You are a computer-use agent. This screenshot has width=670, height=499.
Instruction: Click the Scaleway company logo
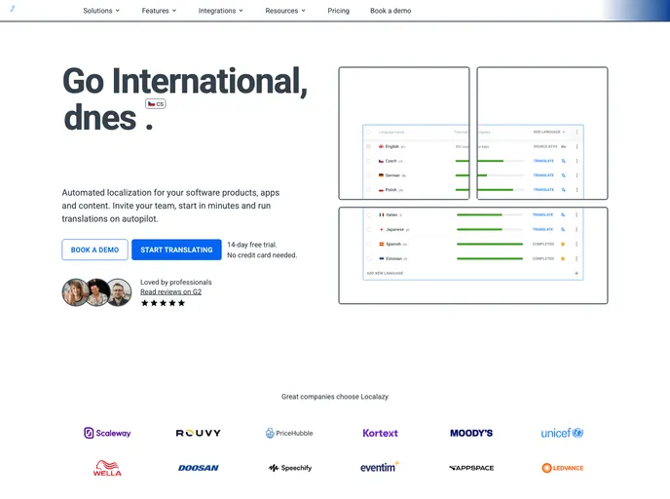coord(107,433)
